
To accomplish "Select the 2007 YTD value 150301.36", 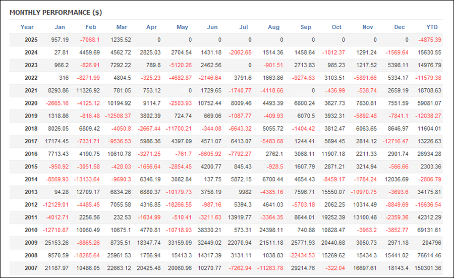I will tap(428, 268).
